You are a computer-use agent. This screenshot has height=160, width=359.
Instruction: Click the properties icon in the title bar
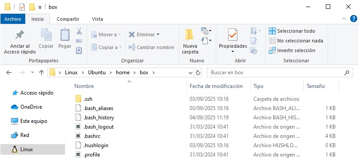pos(22,7)
